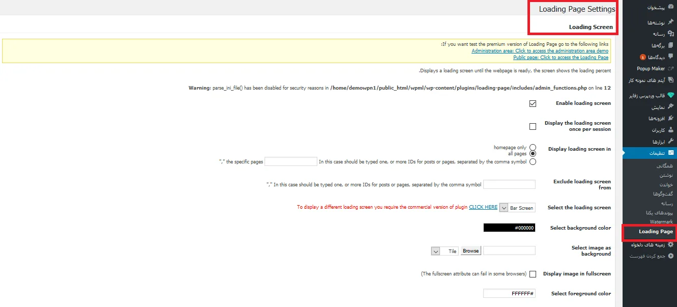The width and height of the screenshot is (677, 307).
Task: Open the همگانی settings submenu item
Action: pos(664,166)
